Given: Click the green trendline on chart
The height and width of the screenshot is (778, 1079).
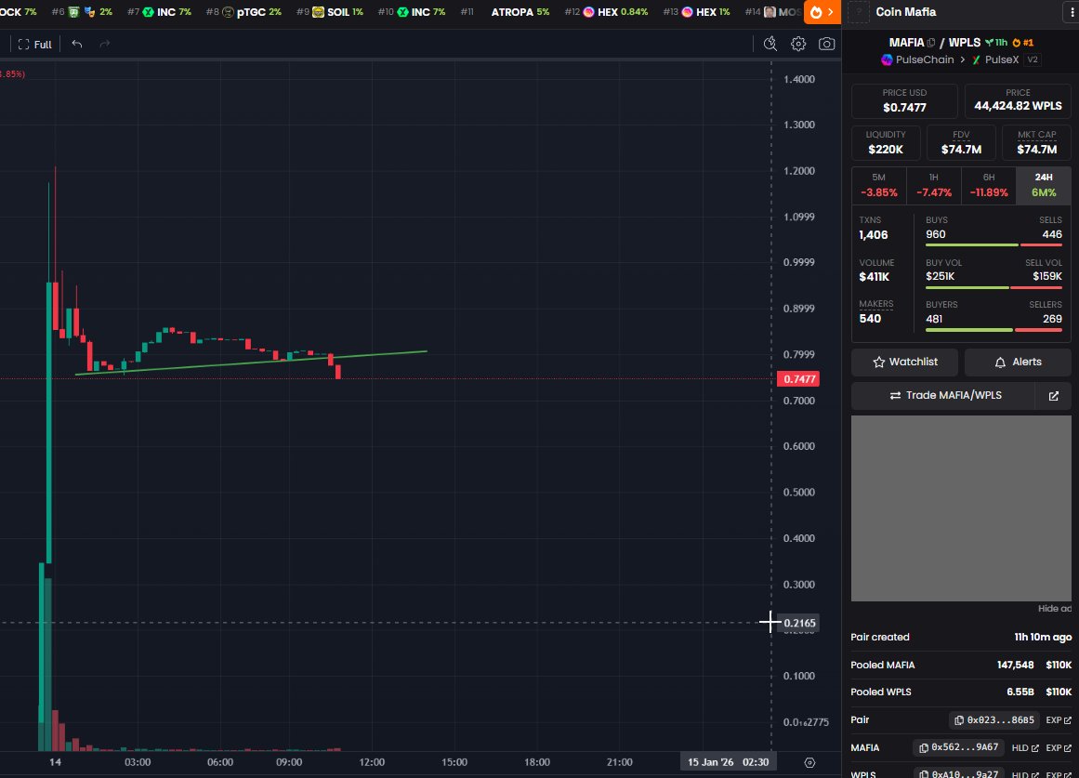Looking at the screenshot, I should (x=251, y=363).
